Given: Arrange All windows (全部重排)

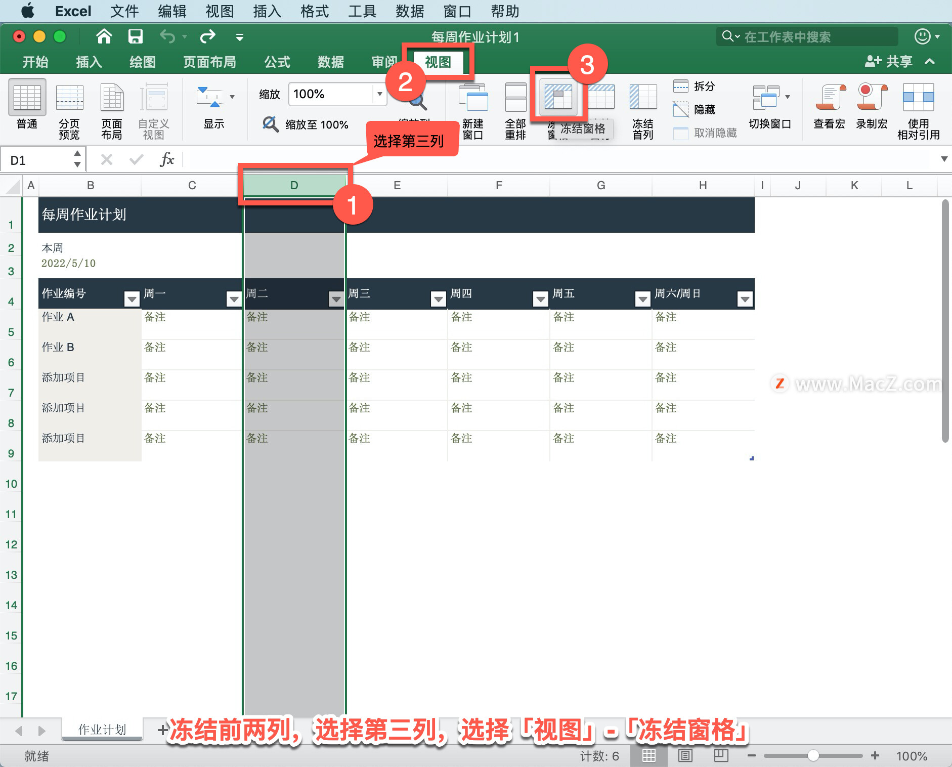Looking at the screenshot, I should click(x=515, y=98).
